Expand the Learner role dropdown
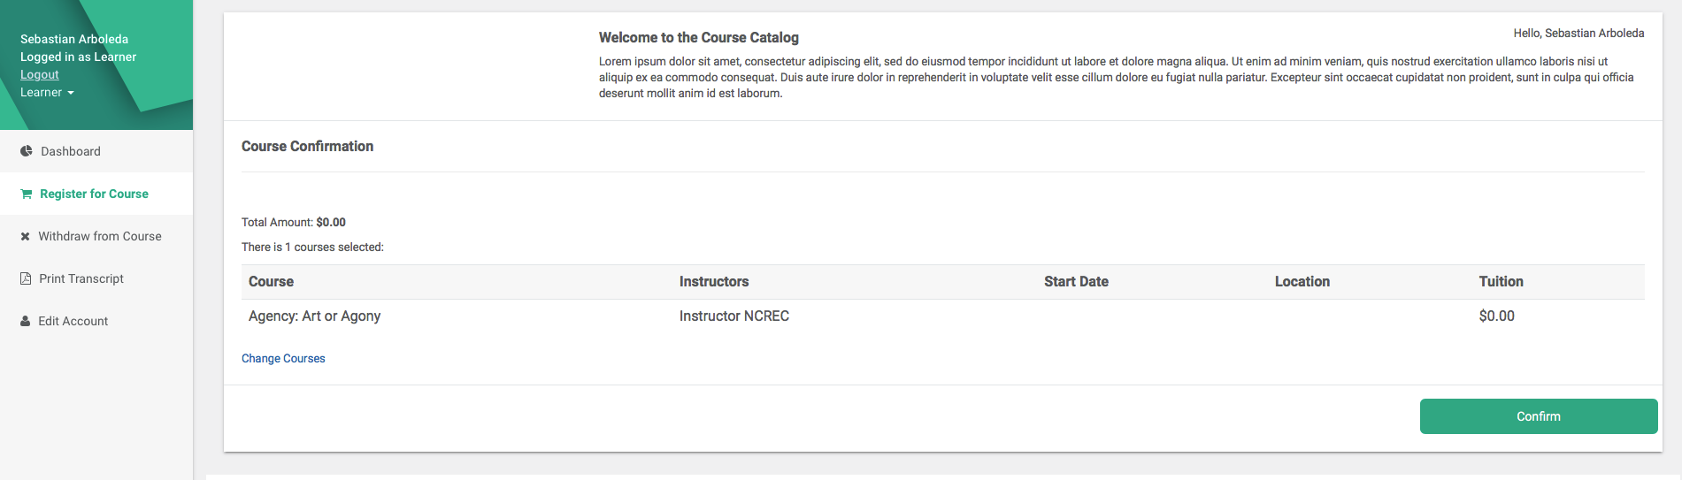 coord(48,92)
